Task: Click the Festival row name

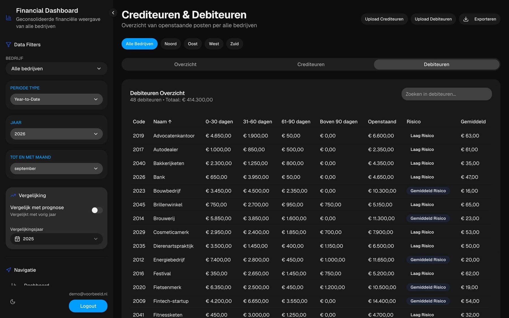Action: 162,274
